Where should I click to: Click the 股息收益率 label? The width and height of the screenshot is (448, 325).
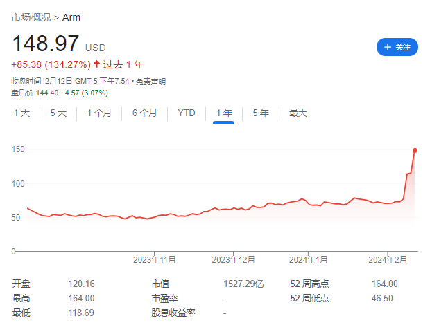(x=173, y=313)
